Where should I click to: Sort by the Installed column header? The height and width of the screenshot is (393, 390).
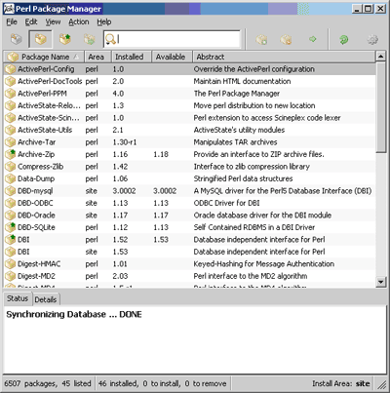point(132,57)
